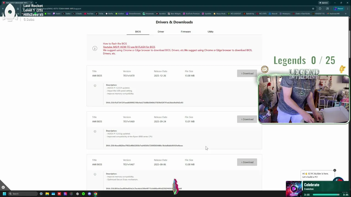351x197 pixels.
Task: Select the Drivers & Downloads heading
Action: tap(174, 22)
